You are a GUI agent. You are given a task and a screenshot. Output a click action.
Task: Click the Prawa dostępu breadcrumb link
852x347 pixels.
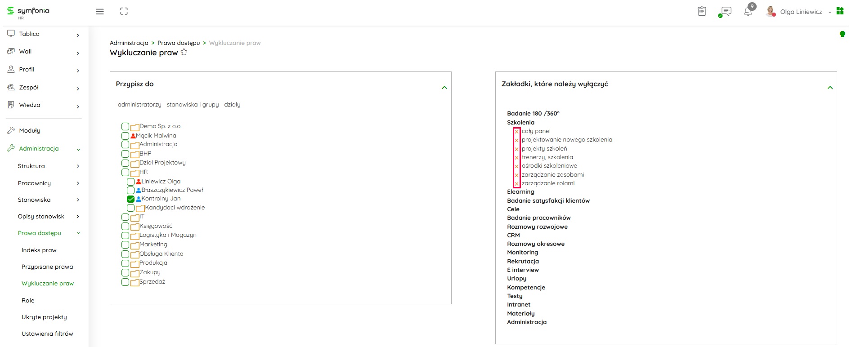point(179,43)
